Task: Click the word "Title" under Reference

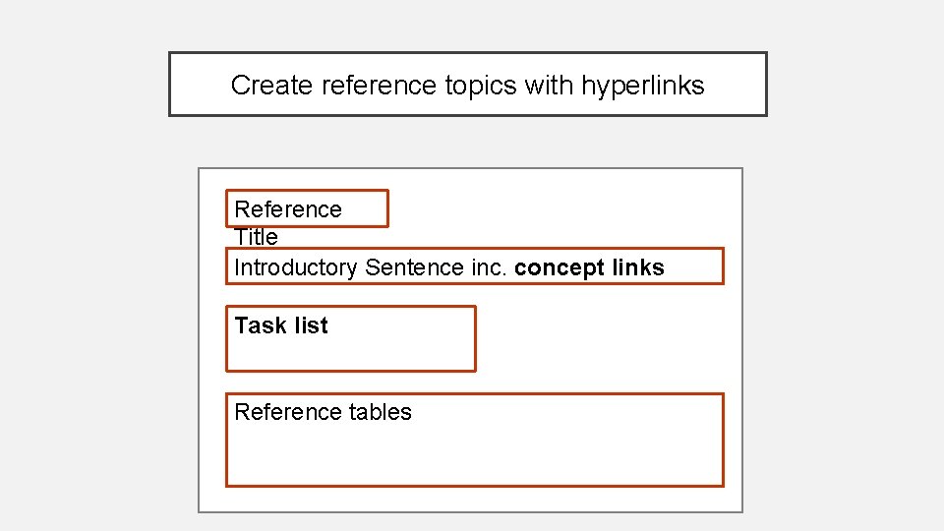Action: [257, 237]
